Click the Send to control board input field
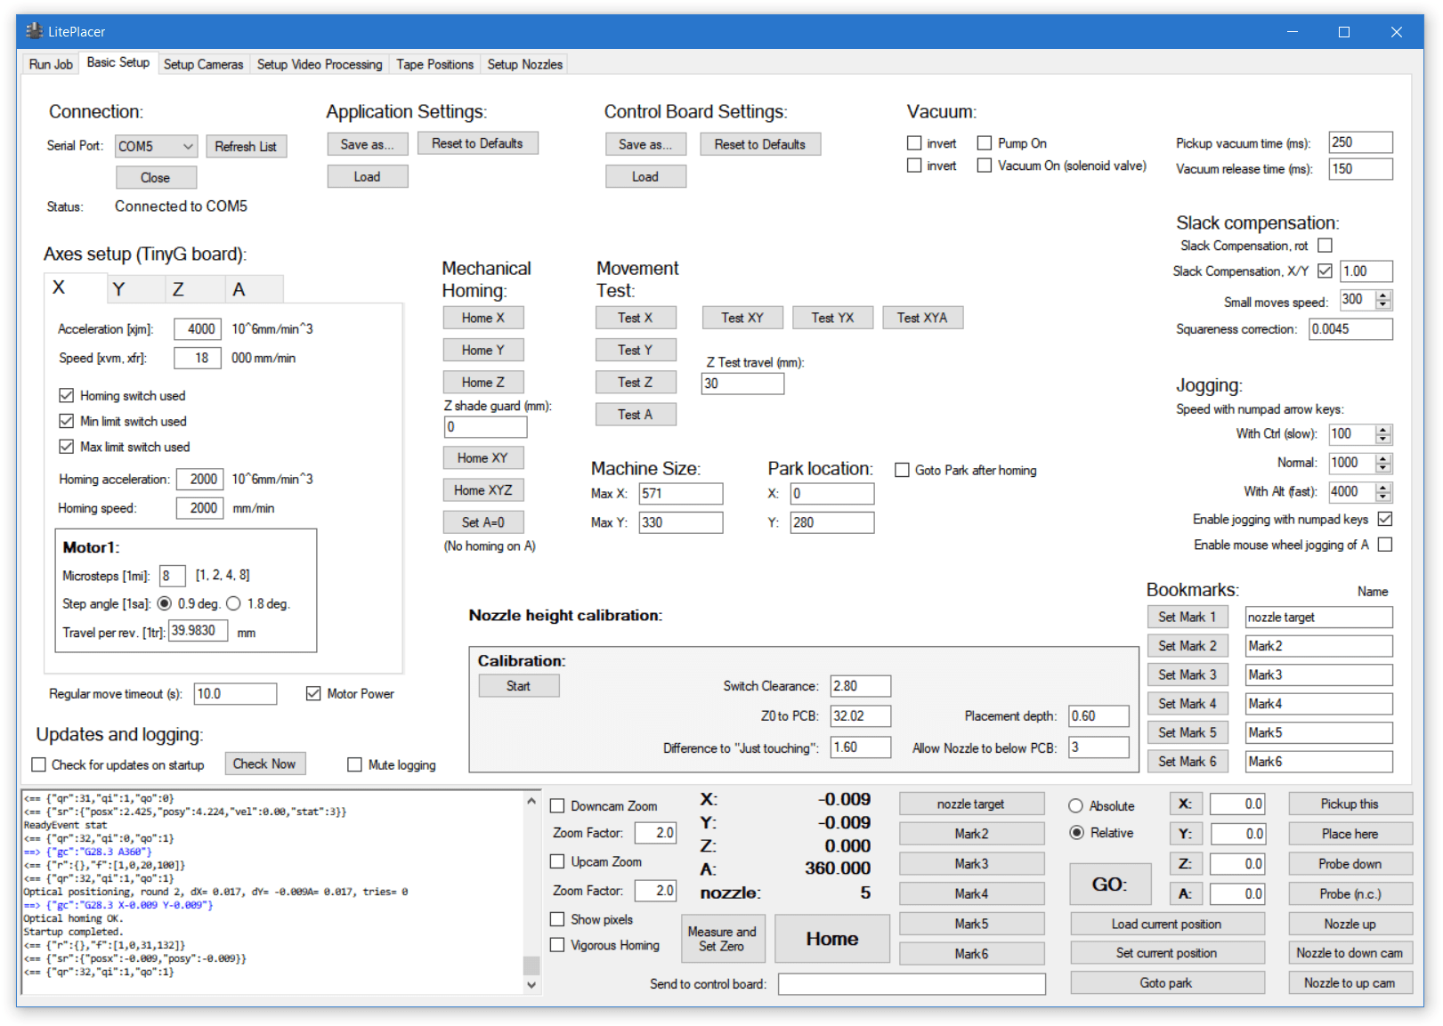 tap(912, 983)
